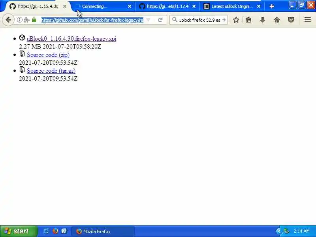
Task: Reload the current page
Action: [x=160, y=20]
